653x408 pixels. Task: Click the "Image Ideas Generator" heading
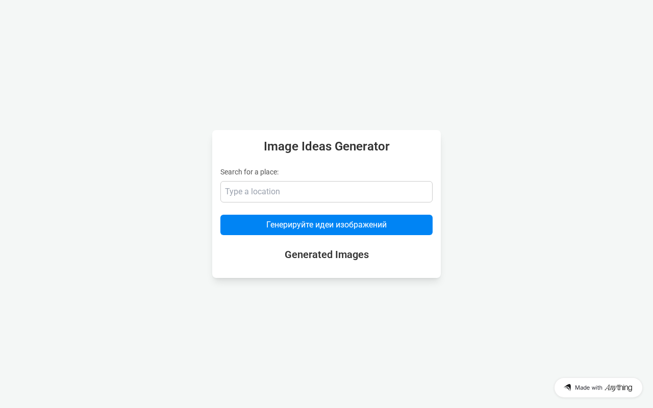326,146
